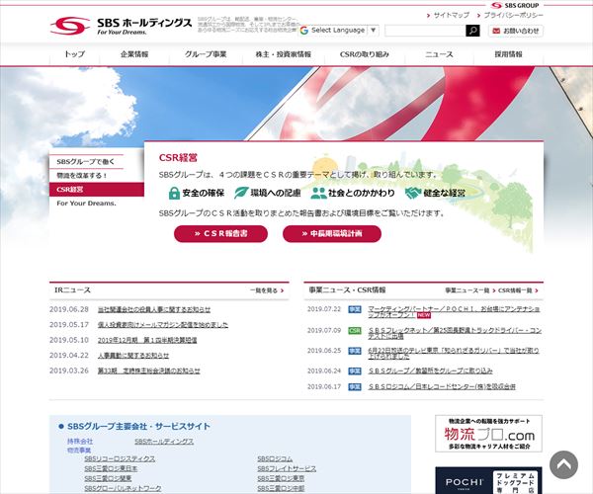
Task: Open the 2019.05.17 mail magazine news
Action: pyautogui.click(x=163, y=325)
